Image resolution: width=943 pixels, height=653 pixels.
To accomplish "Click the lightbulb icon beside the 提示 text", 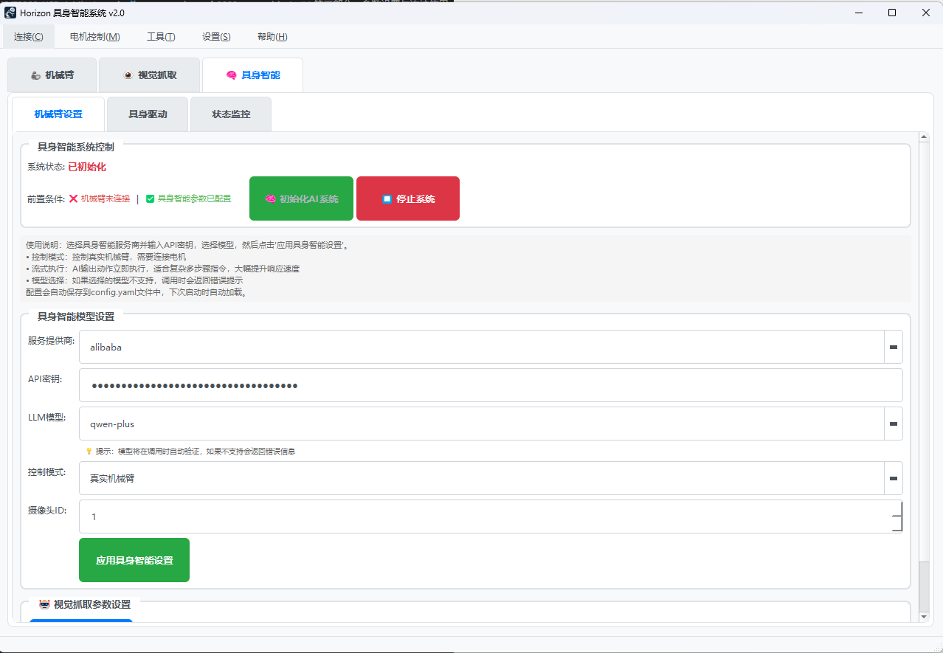I will click(89, 451).
